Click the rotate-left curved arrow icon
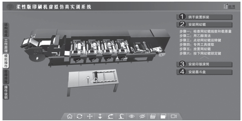The height and width of the screenshot is (121, 242). pos(121,116)
